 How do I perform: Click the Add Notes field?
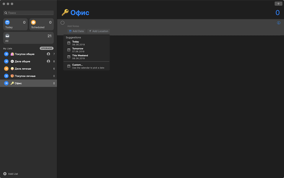point(73,26)
